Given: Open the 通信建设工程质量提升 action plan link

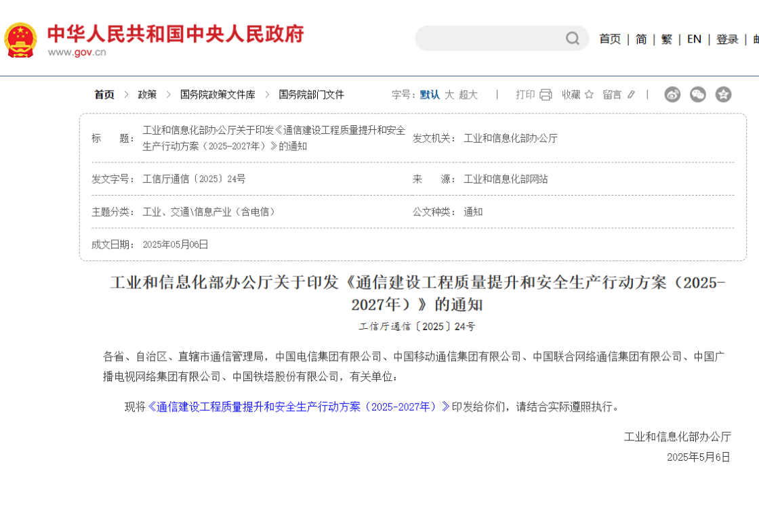Looking at the screenshot, I should tap(298, 407).
